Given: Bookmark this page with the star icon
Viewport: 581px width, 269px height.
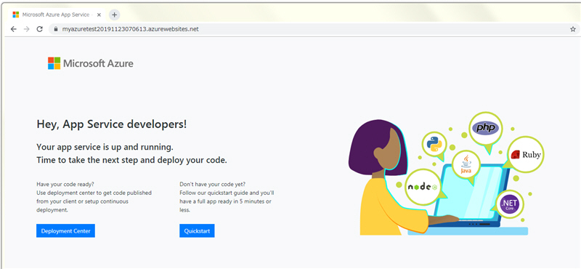Looking at the screenshot, I should tap(573, 29).
